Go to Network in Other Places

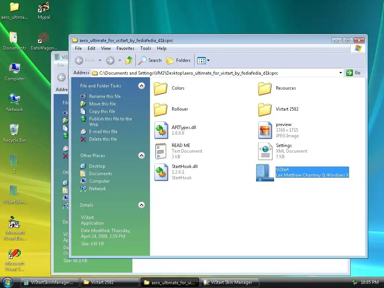click(x=97, y=189)
